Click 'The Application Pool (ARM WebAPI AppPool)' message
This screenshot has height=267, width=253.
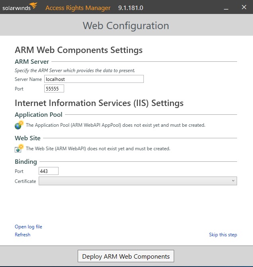[116, 125]
